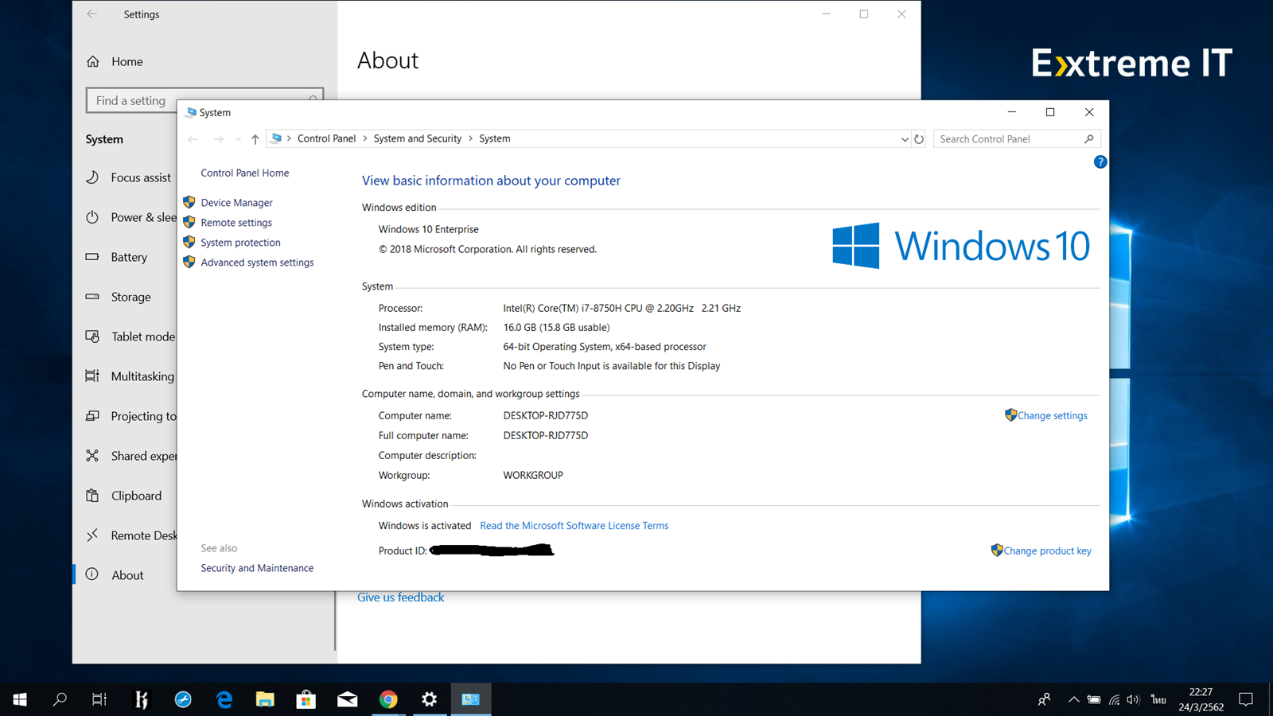Image resolution: width=1273 pixels, height=716 pixels.
Task: Open Microsoft Store from taskbar
Action: [306, 699]
